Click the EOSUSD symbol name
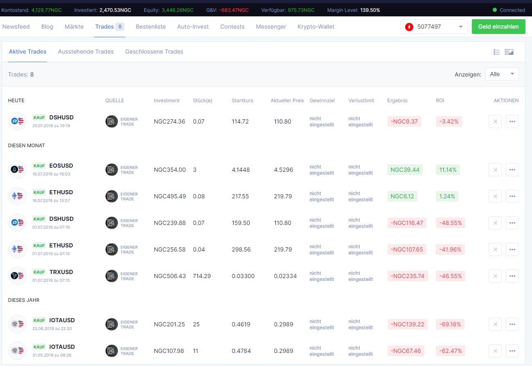 (x=61, y=166)
